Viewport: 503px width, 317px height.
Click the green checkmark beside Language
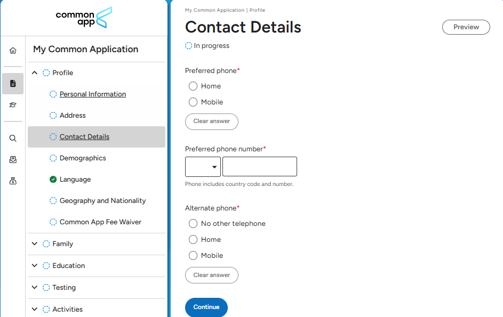tap(53, 180)
